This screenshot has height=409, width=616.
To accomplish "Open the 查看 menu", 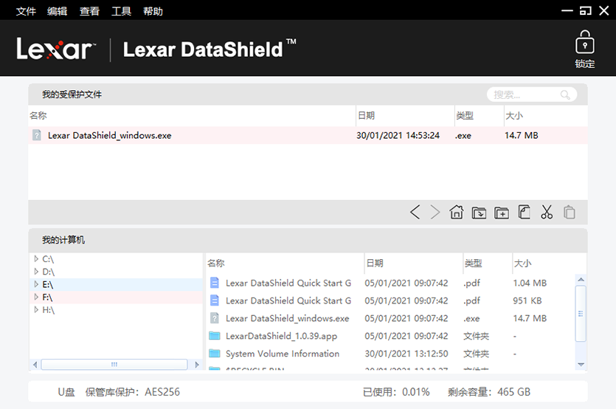I will click(x=89, y=11).
